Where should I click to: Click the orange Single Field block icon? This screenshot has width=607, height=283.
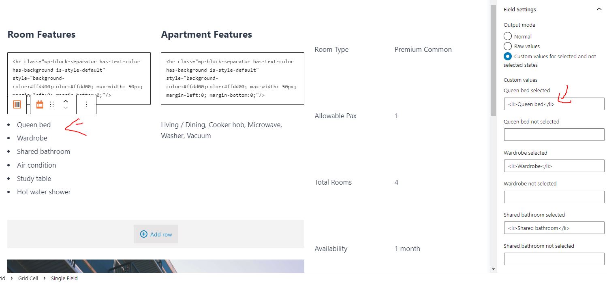click(40, 104)
